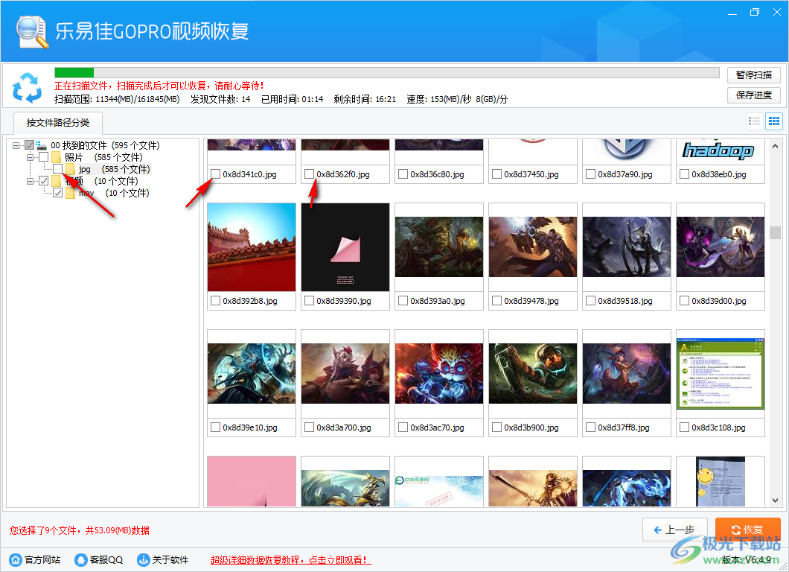Check the 0x8d38eb0.jpg checkbox
Viewport: 789px width, 572px height.
click(x=684, y=174)
